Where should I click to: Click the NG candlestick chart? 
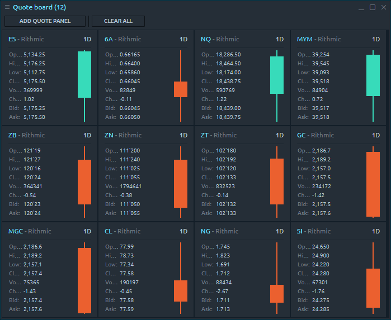pyautogui.click(x=277, y=293)
